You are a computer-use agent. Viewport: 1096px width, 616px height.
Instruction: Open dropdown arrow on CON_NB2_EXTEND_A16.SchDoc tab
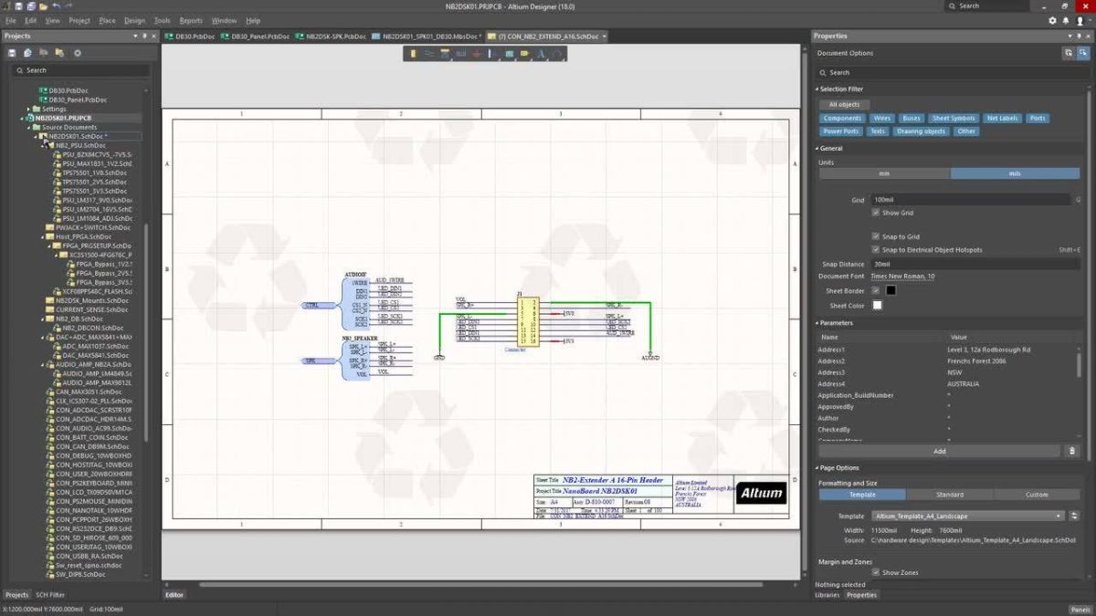pos(605,37)
